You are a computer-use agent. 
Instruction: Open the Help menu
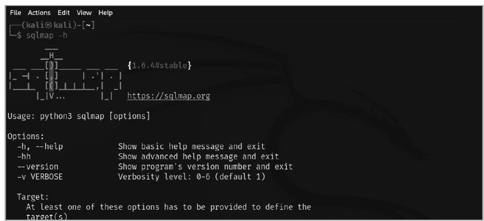click(105, 13)
